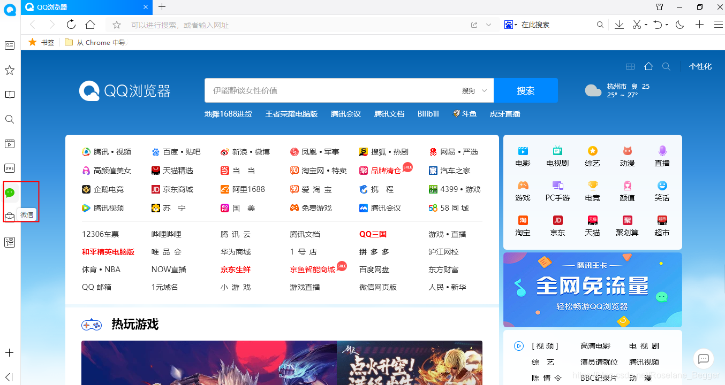Click the 和平精英电脑版 red link

tap(108, 252)
